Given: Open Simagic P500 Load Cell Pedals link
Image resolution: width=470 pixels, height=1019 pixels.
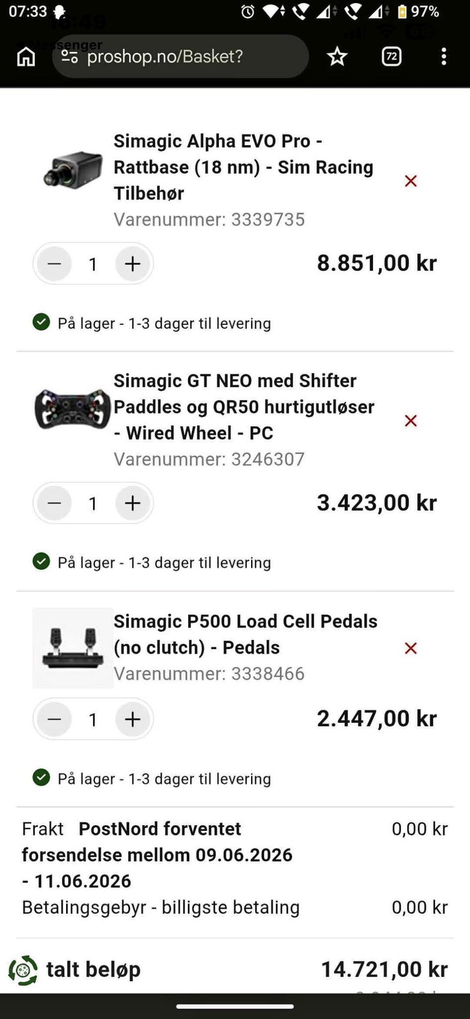Looking at the screenshot, I should (x=245, y=634).
